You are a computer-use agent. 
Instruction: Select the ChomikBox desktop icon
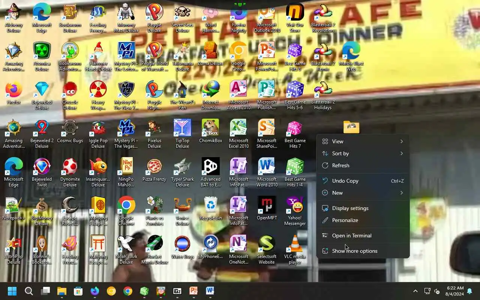pos(210,131)
